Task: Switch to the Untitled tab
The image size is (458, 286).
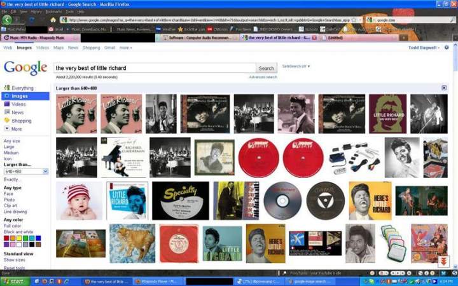Action: tap(359, 37)
